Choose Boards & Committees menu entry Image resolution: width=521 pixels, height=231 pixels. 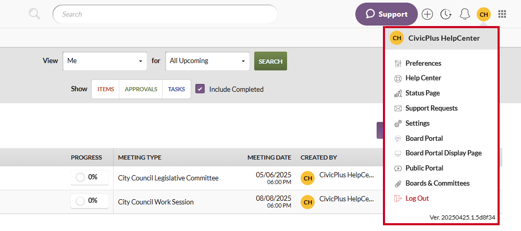click(438, 183)
